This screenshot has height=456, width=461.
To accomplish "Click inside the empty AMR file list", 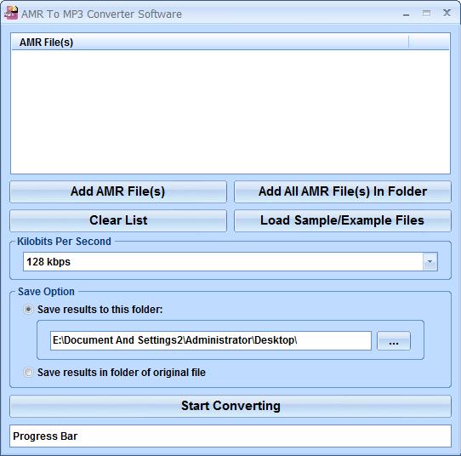I will click(230, 111).
